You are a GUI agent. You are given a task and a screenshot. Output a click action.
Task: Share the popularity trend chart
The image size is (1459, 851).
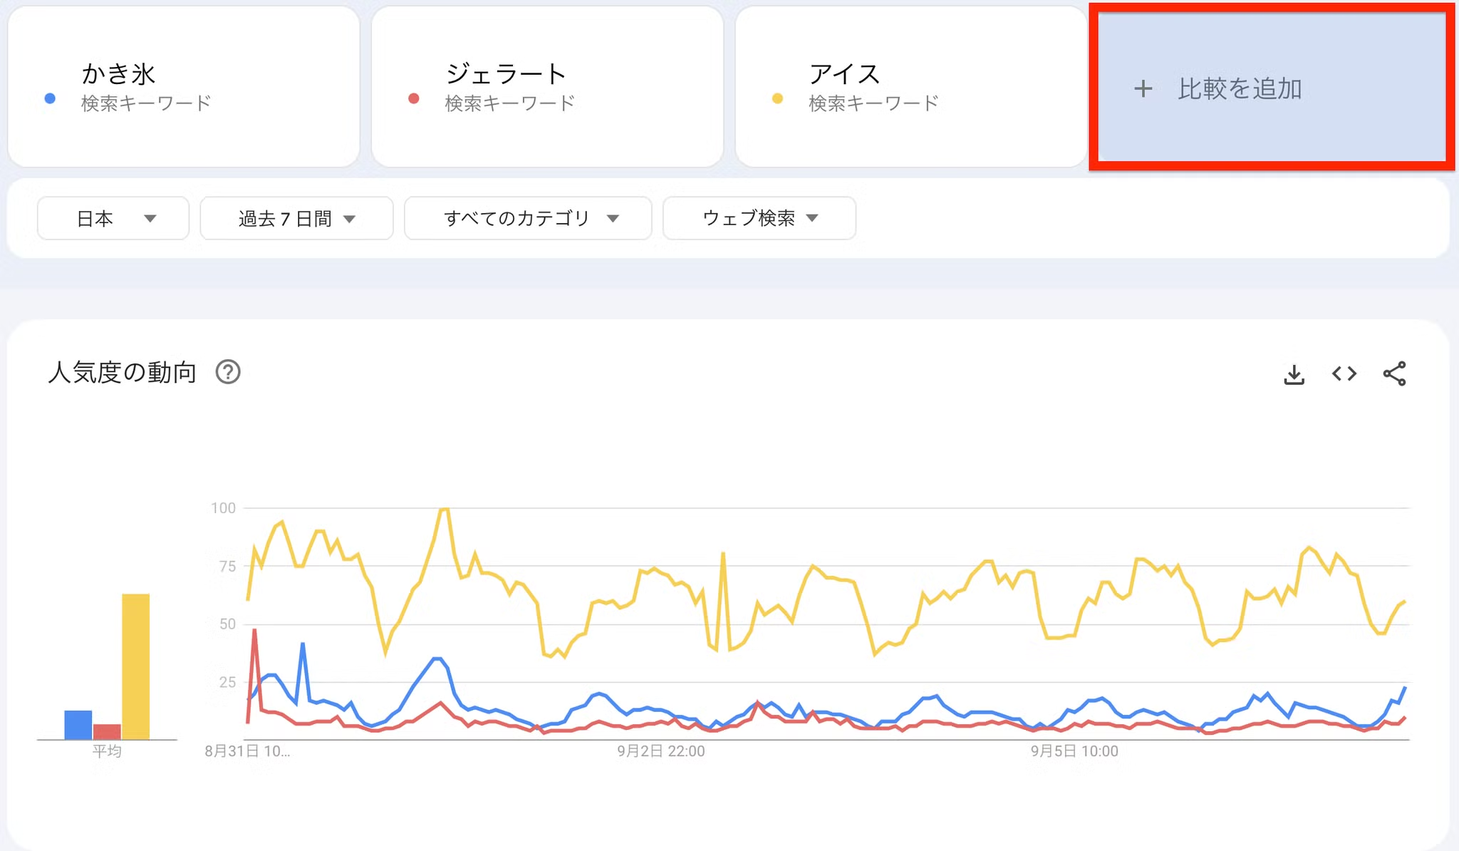[x=1394, y=373]
